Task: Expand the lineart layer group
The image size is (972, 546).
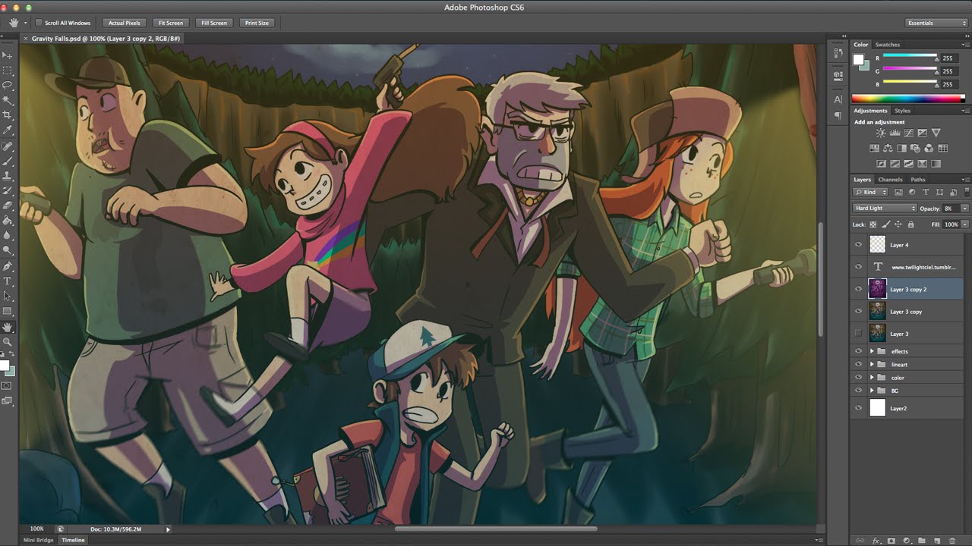Action: click(872, 364)
